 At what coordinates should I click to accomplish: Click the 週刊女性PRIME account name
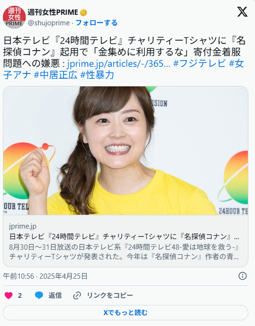pyautogui.click(x=53, y=12)
